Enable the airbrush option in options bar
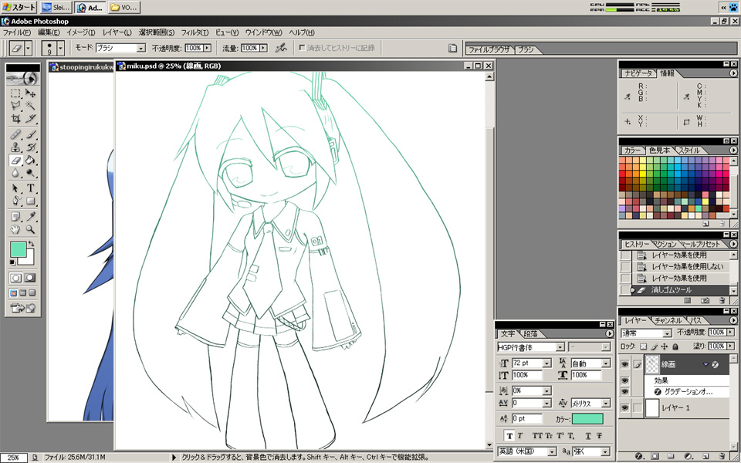The image size is (741, 463). point(281,48)
